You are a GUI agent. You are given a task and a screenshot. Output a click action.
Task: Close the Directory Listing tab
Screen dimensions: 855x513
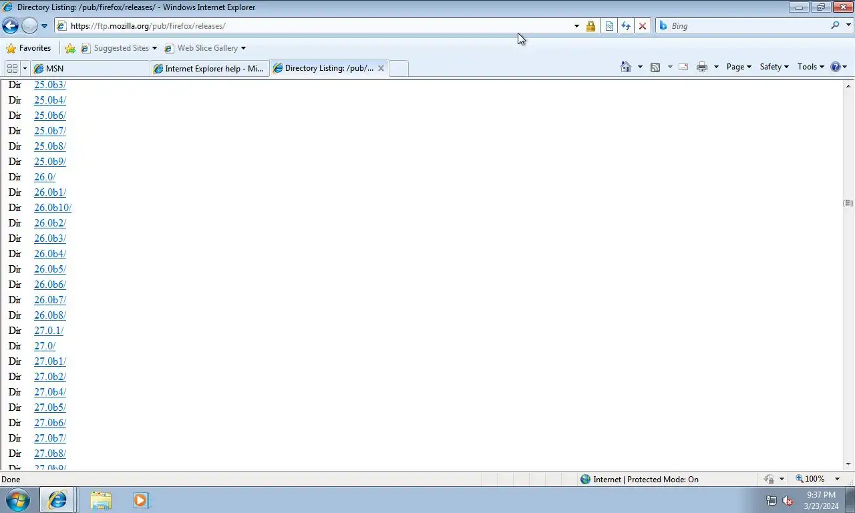(x=381, y=68)
